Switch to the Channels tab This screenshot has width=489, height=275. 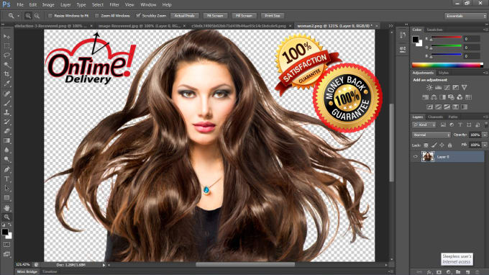pyautogui.click(x=435, y=117)
